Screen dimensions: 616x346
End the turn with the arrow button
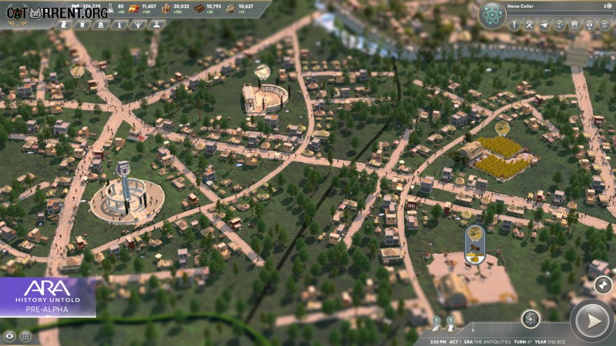tap(592, 322)
